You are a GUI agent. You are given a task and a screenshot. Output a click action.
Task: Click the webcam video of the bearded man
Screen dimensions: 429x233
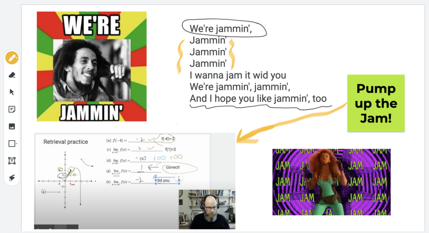207,209
